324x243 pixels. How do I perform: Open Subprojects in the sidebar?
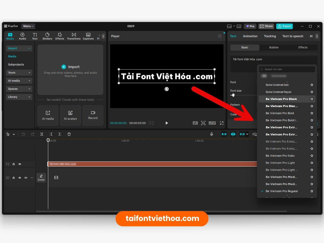(x=16, y=65)
